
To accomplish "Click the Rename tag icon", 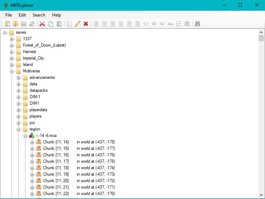I will tap(69, 24).
